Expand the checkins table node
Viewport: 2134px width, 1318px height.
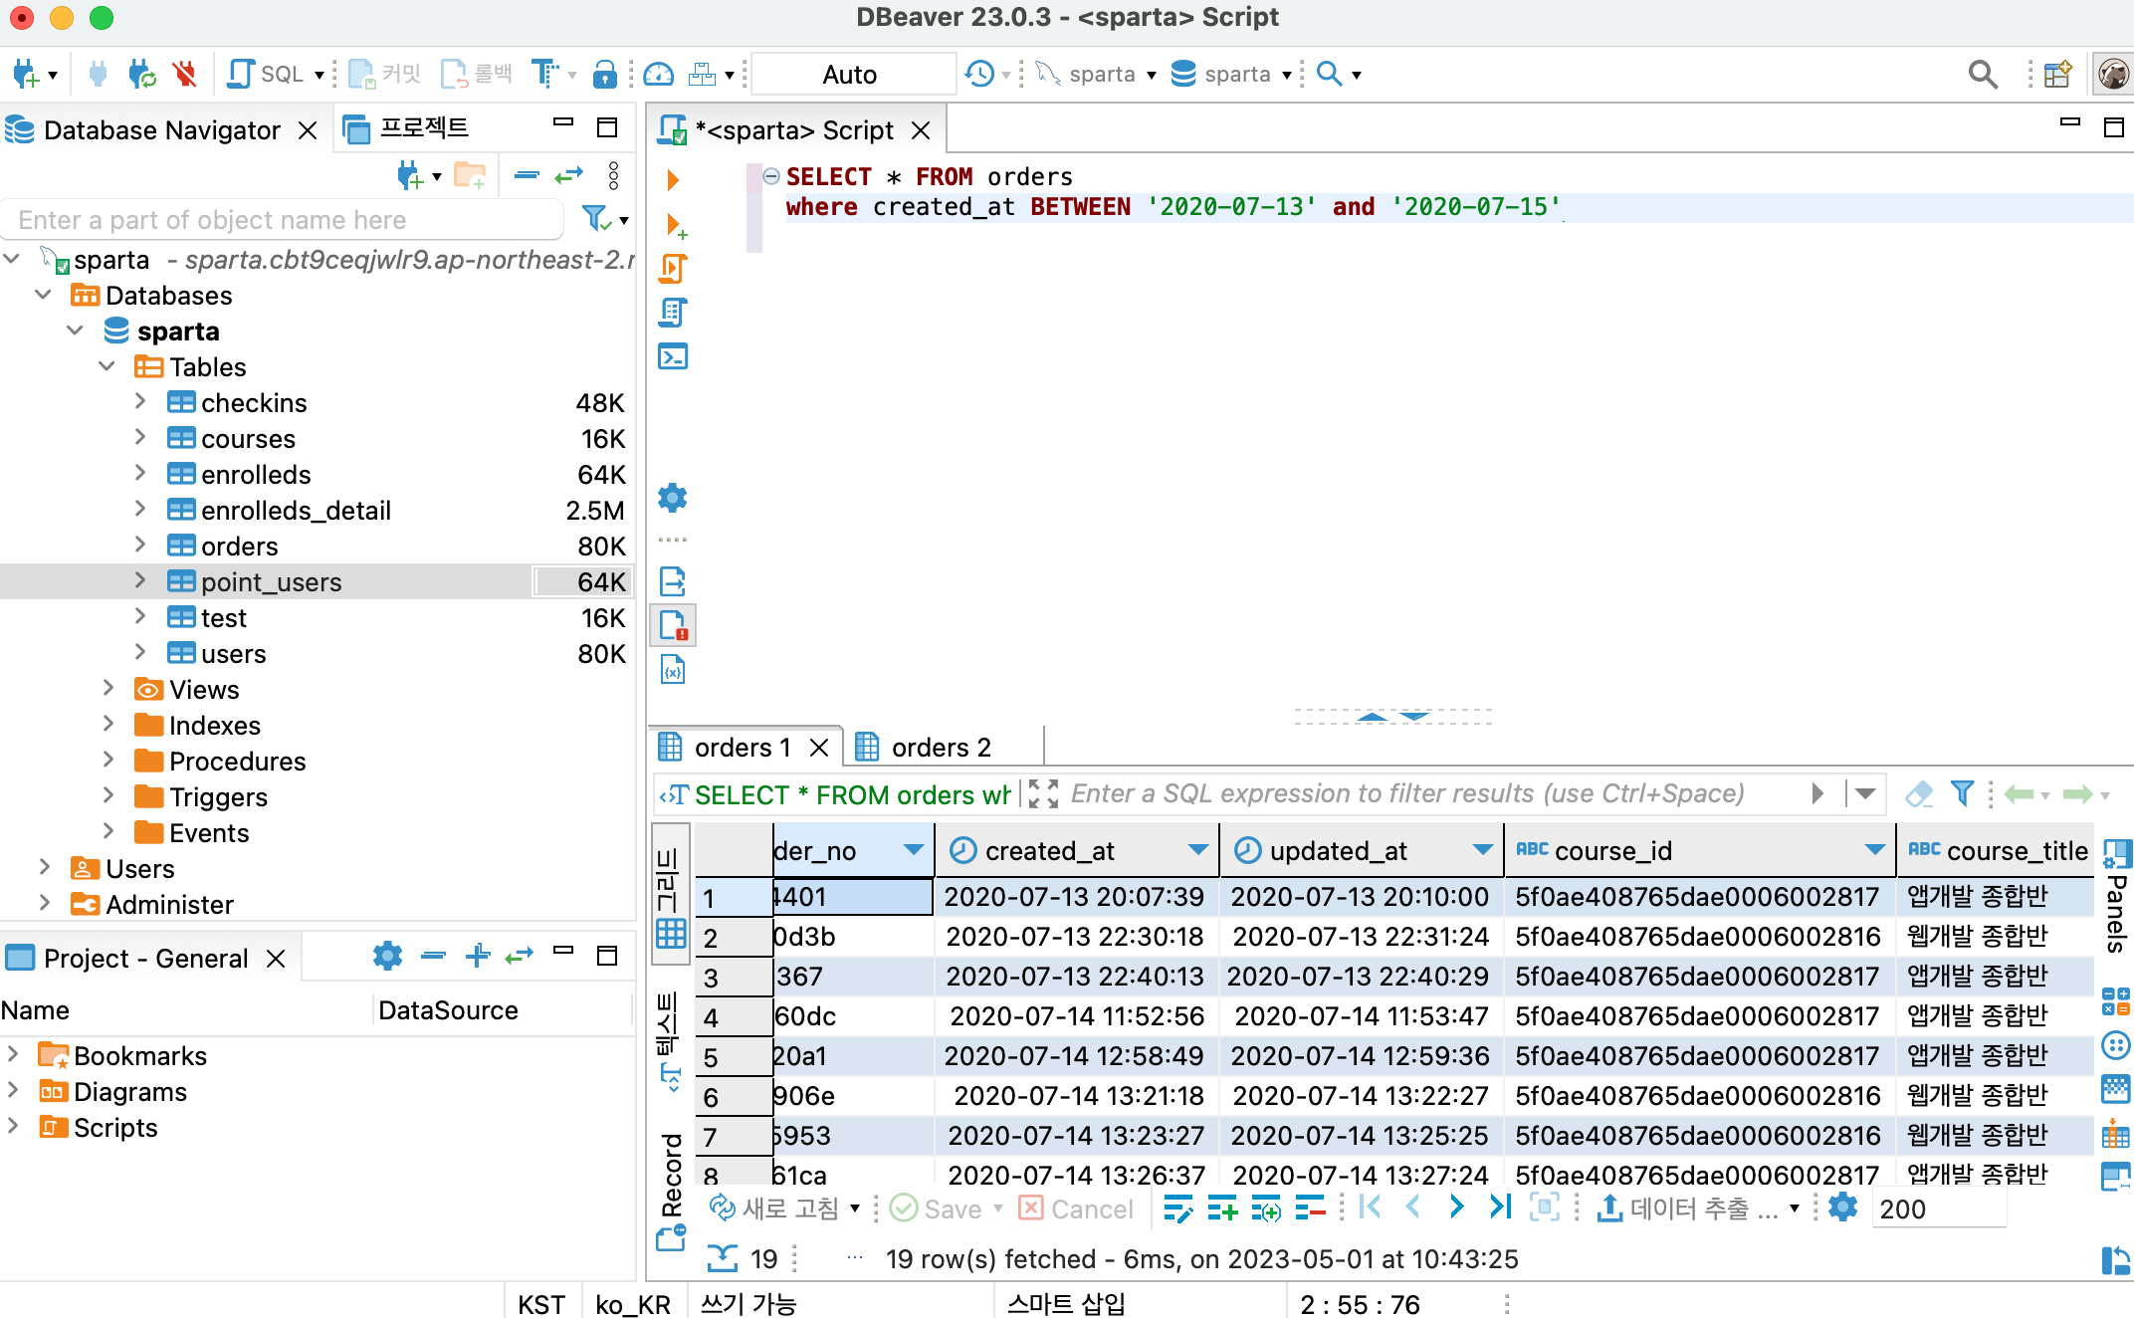[x=140, y=401]
